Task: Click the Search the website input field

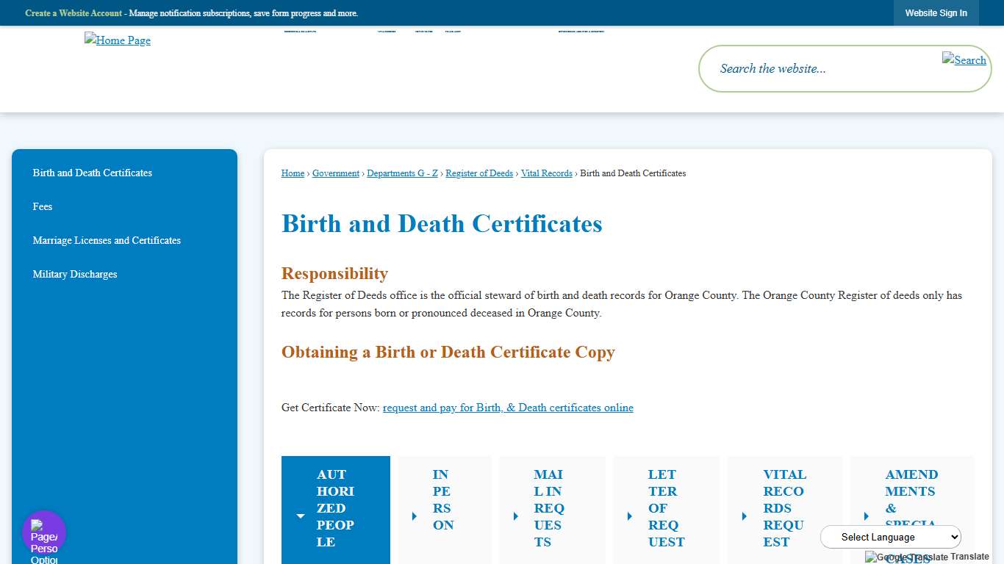Action: point(808,68)
